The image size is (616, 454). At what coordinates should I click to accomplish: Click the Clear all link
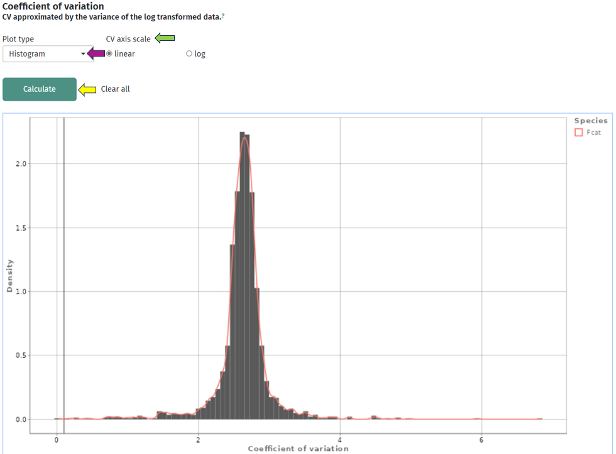[x=114, y=89]
